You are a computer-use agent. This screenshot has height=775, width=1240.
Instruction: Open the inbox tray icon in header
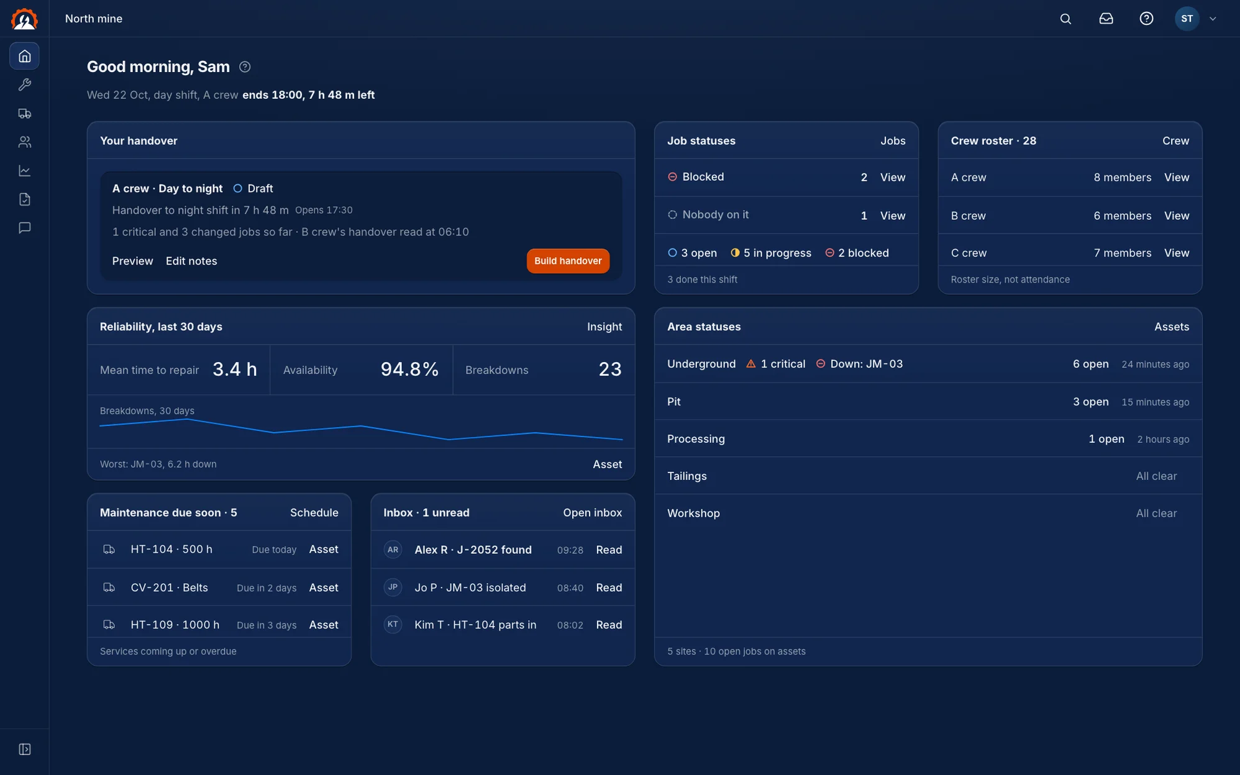(1106, 19)
